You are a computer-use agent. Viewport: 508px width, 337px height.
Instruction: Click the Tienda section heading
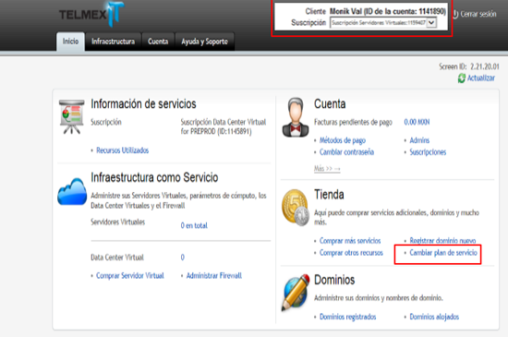pyautogui.click(x=329, y=195)
